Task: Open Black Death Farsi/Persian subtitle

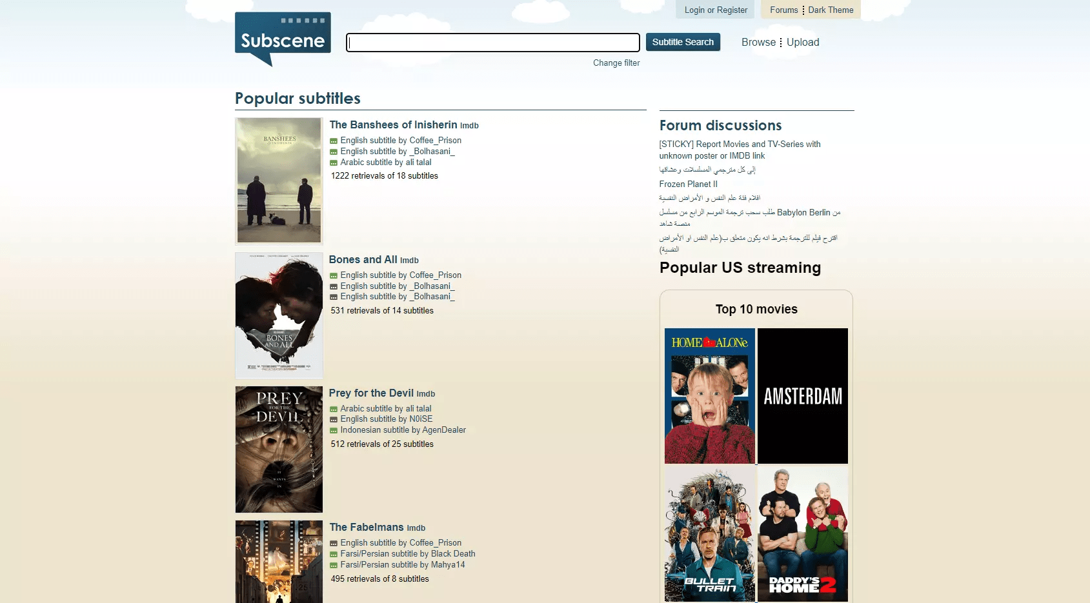Action: click(x=408, y=553)
